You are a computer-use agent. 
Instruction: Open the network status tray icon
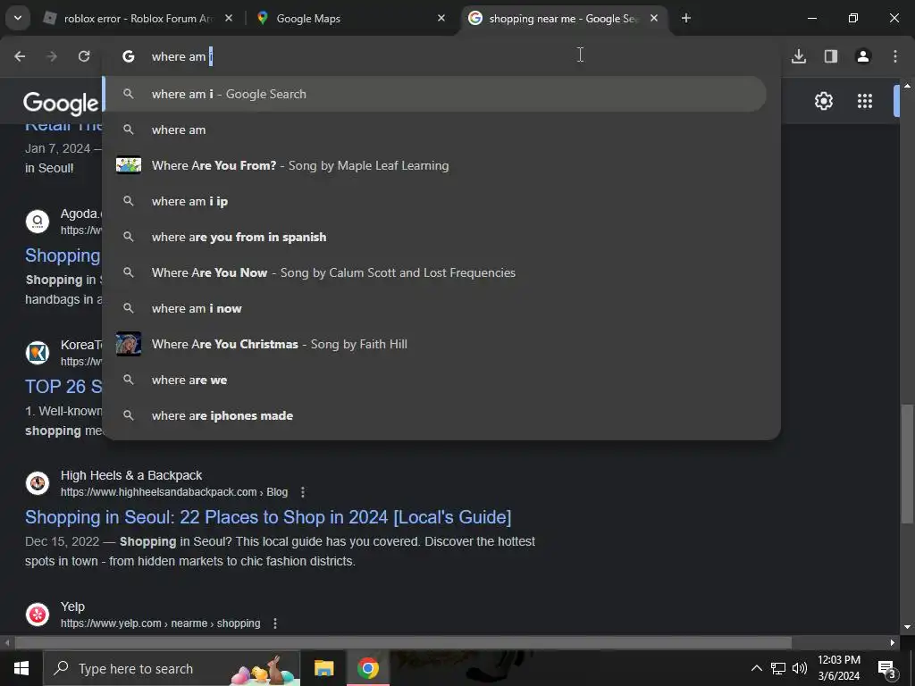pos(778,668)
